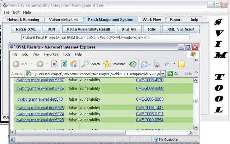This screenshot has width=230, height=144.
Task: Open Internet Explorer's Favorites menu
Action: point(51,54)
